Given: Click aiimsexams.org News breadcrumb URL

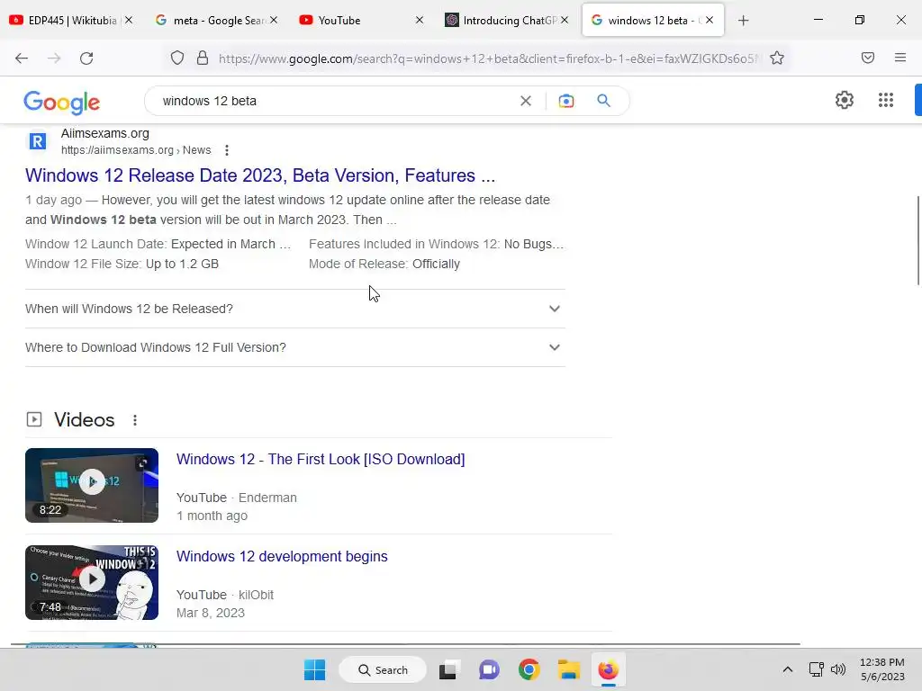Looking at the screenshot, I should [x=136, y=150].
